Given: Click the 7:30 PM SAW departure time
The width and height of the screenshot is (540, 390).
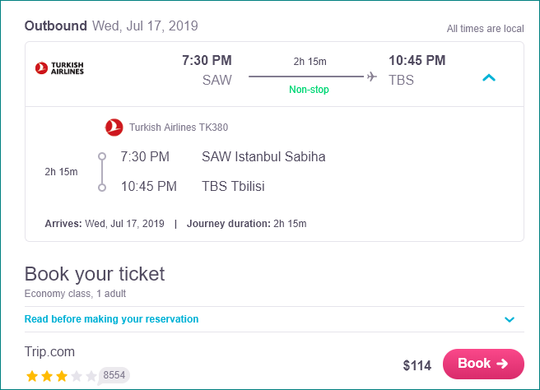Looking at the screenshot, I should coord(207,61).
